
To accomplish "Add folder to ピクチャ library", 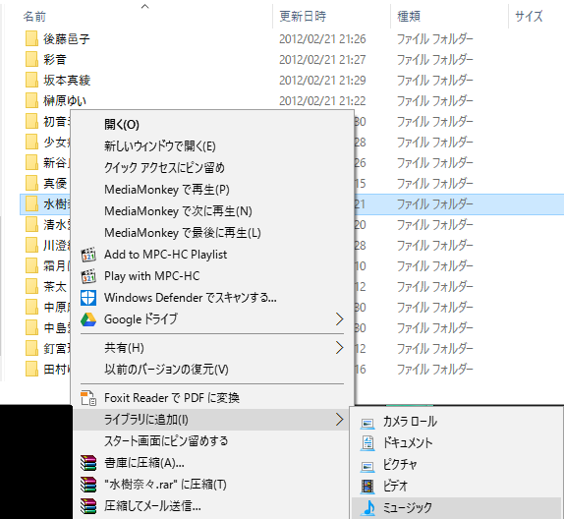I will [x=456, y=465].
